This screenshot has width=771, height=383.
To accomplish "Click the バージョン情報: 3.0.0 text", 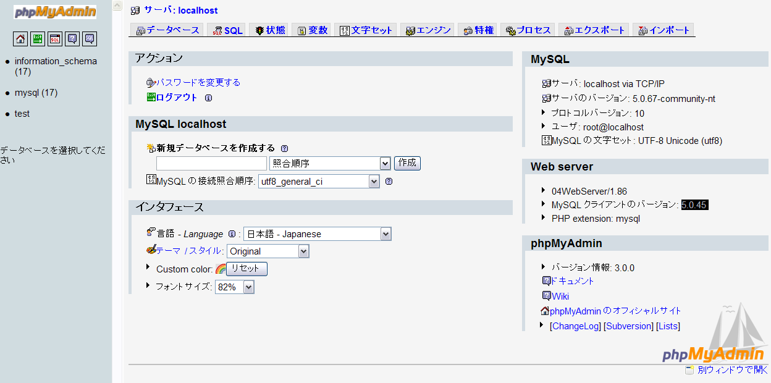I will tap(593, 267).
